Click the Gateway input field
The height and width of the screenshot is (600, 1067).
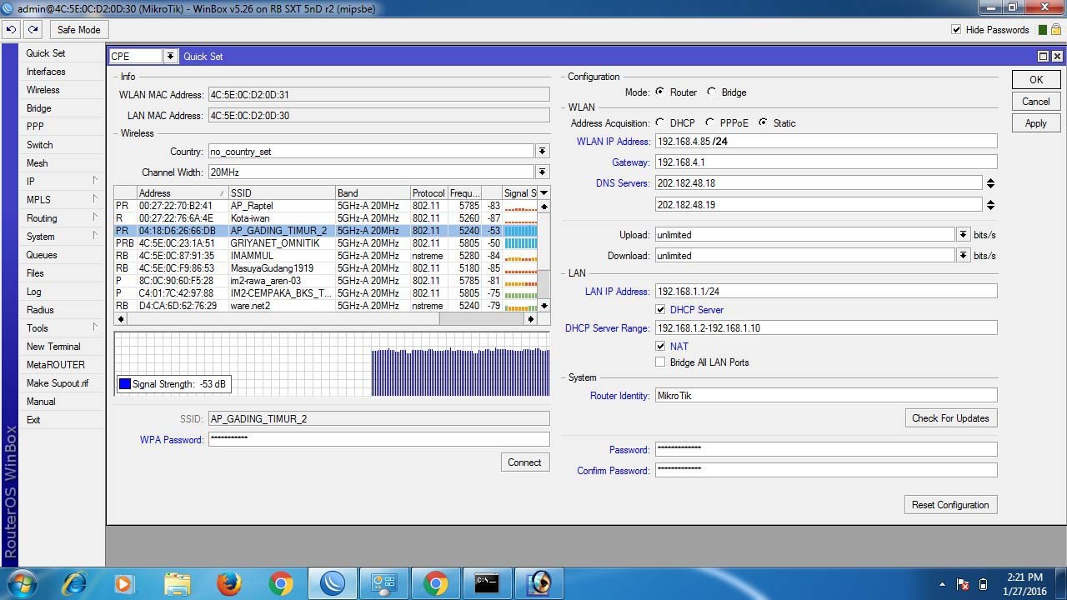(825, 162)
